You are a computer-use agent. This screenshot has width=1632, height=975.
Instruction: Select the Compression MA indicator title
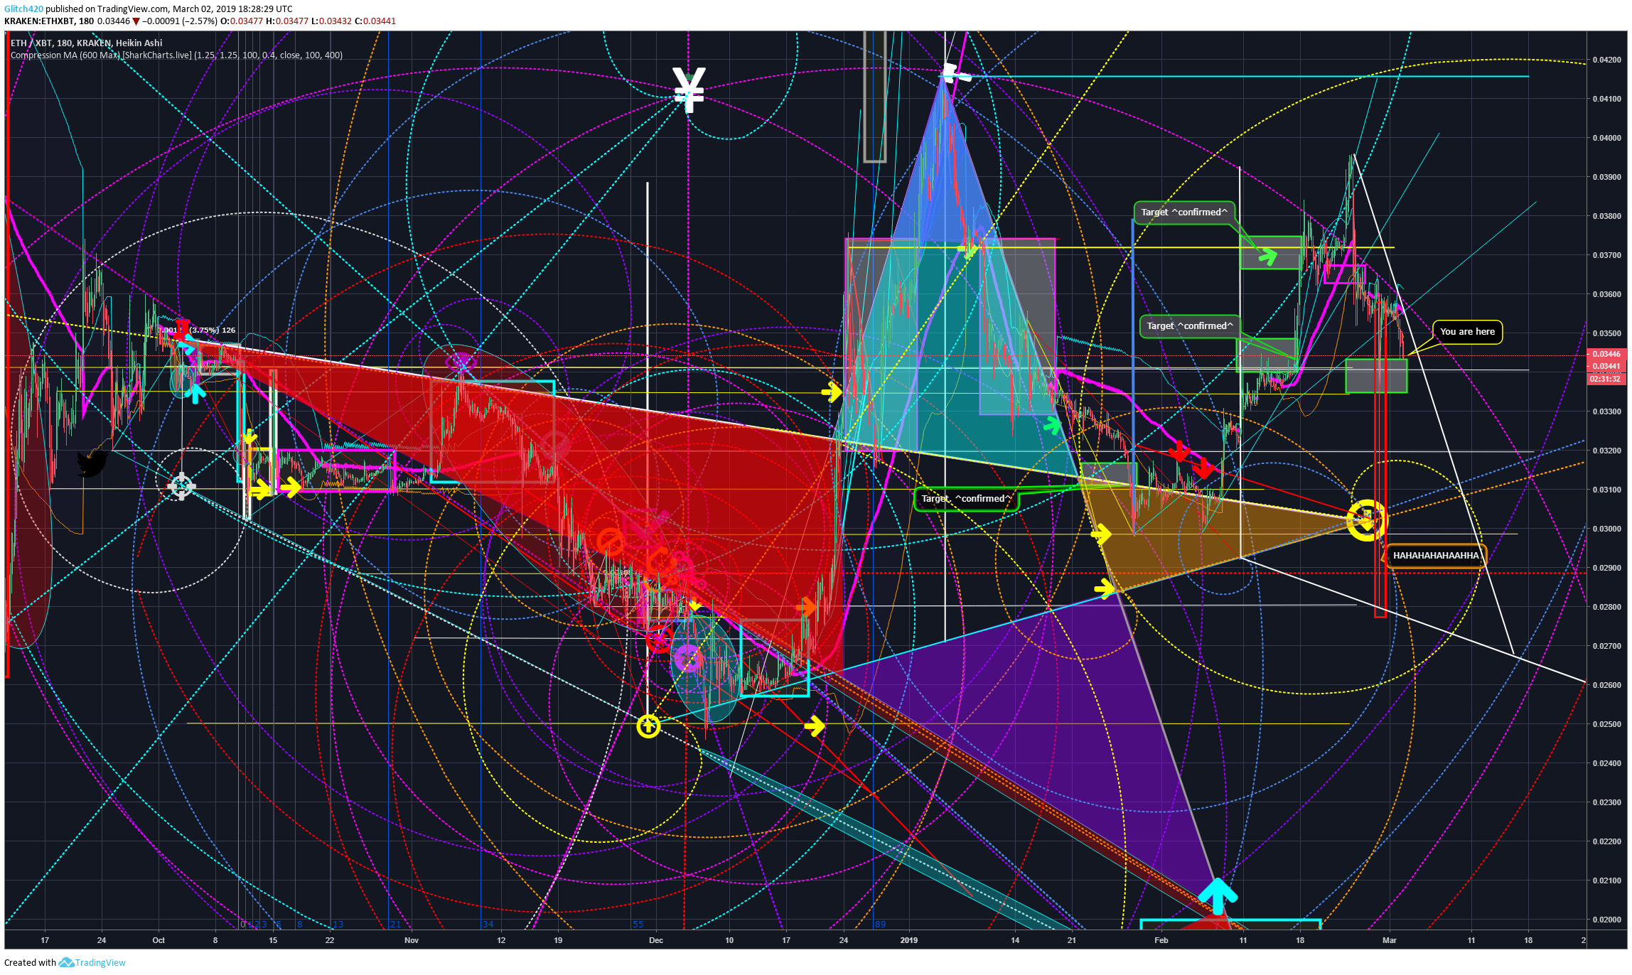pos(176,55)
